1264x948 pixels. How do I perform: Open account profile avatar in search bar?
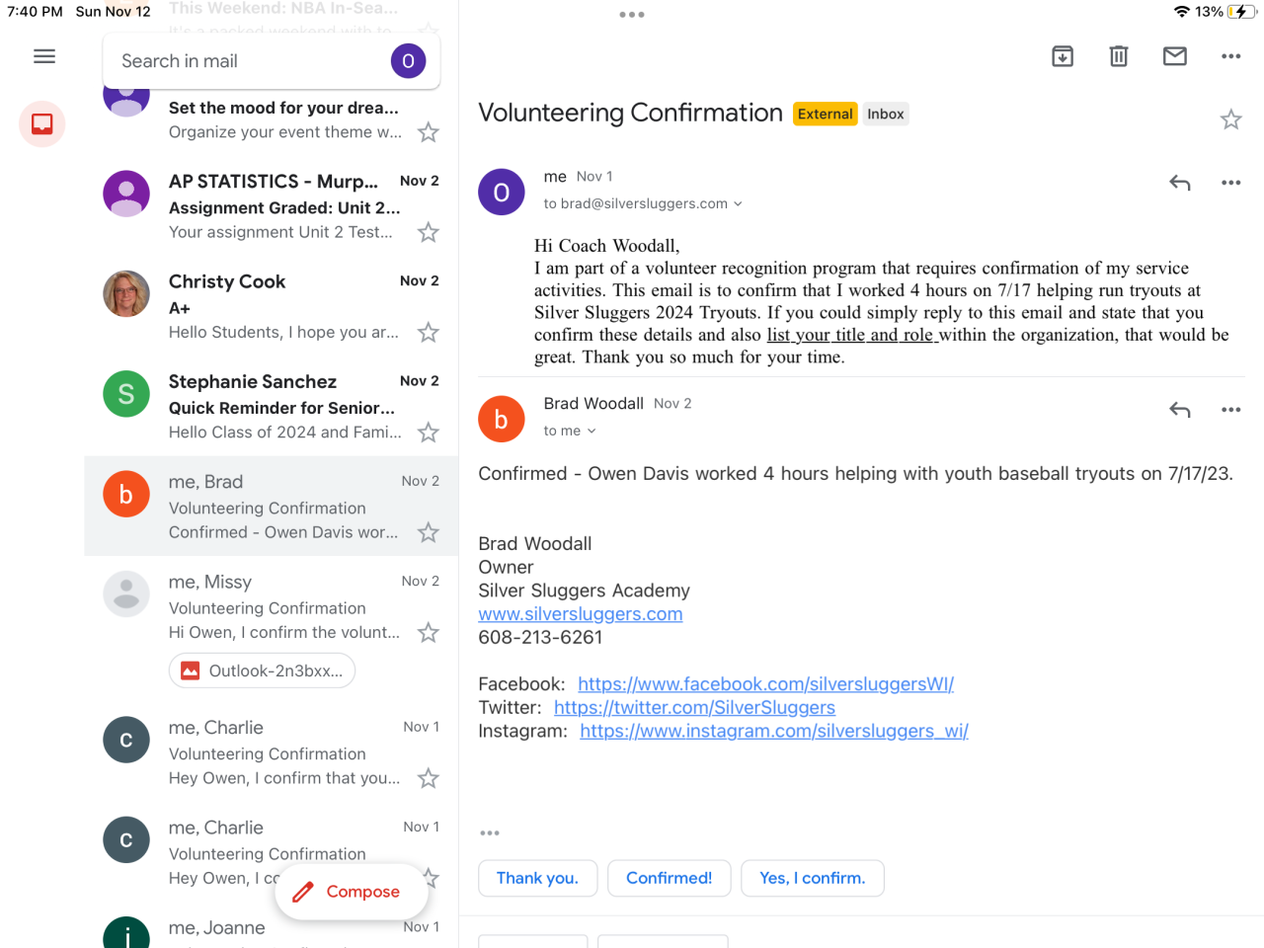408,61
